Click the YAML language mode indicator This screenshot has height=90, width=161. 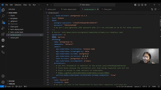coord(154,86)
